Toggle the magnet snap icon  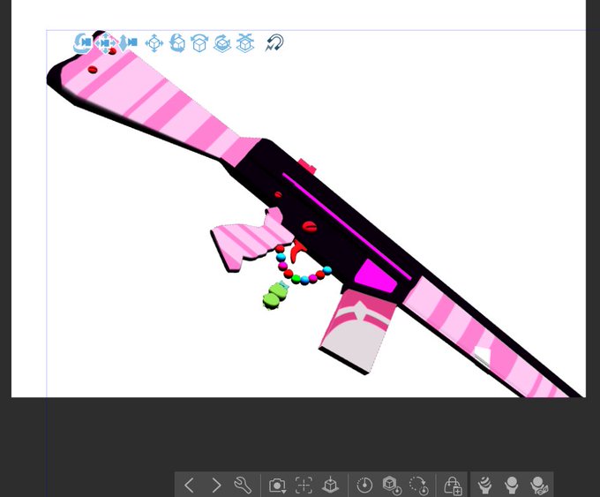pyautogui.click(x=274, y=43)
